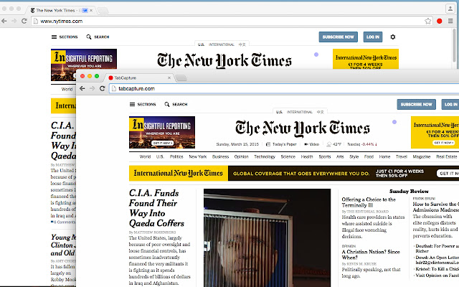The width and height of the screenshot is (459, 287).
Task: Select International edition in front window
Action: click(x=300, y=112)
